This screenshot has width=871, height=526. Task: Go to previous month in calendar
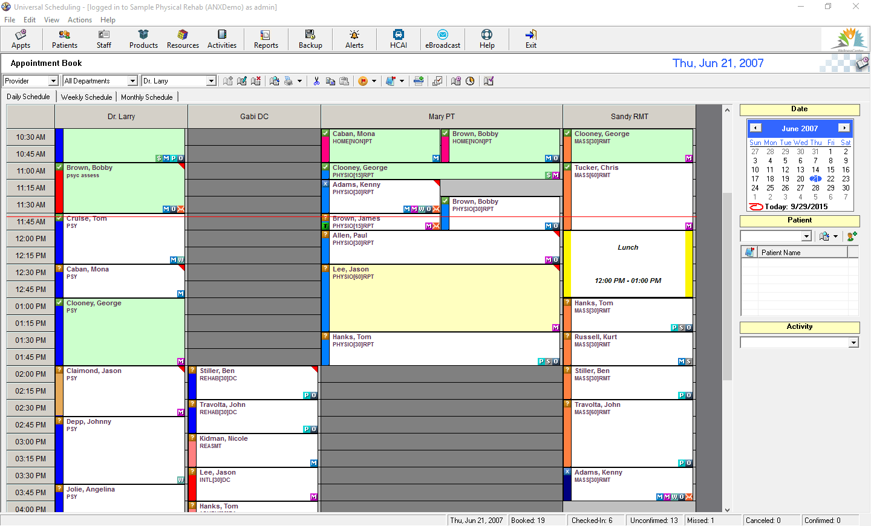pos(755,128)
